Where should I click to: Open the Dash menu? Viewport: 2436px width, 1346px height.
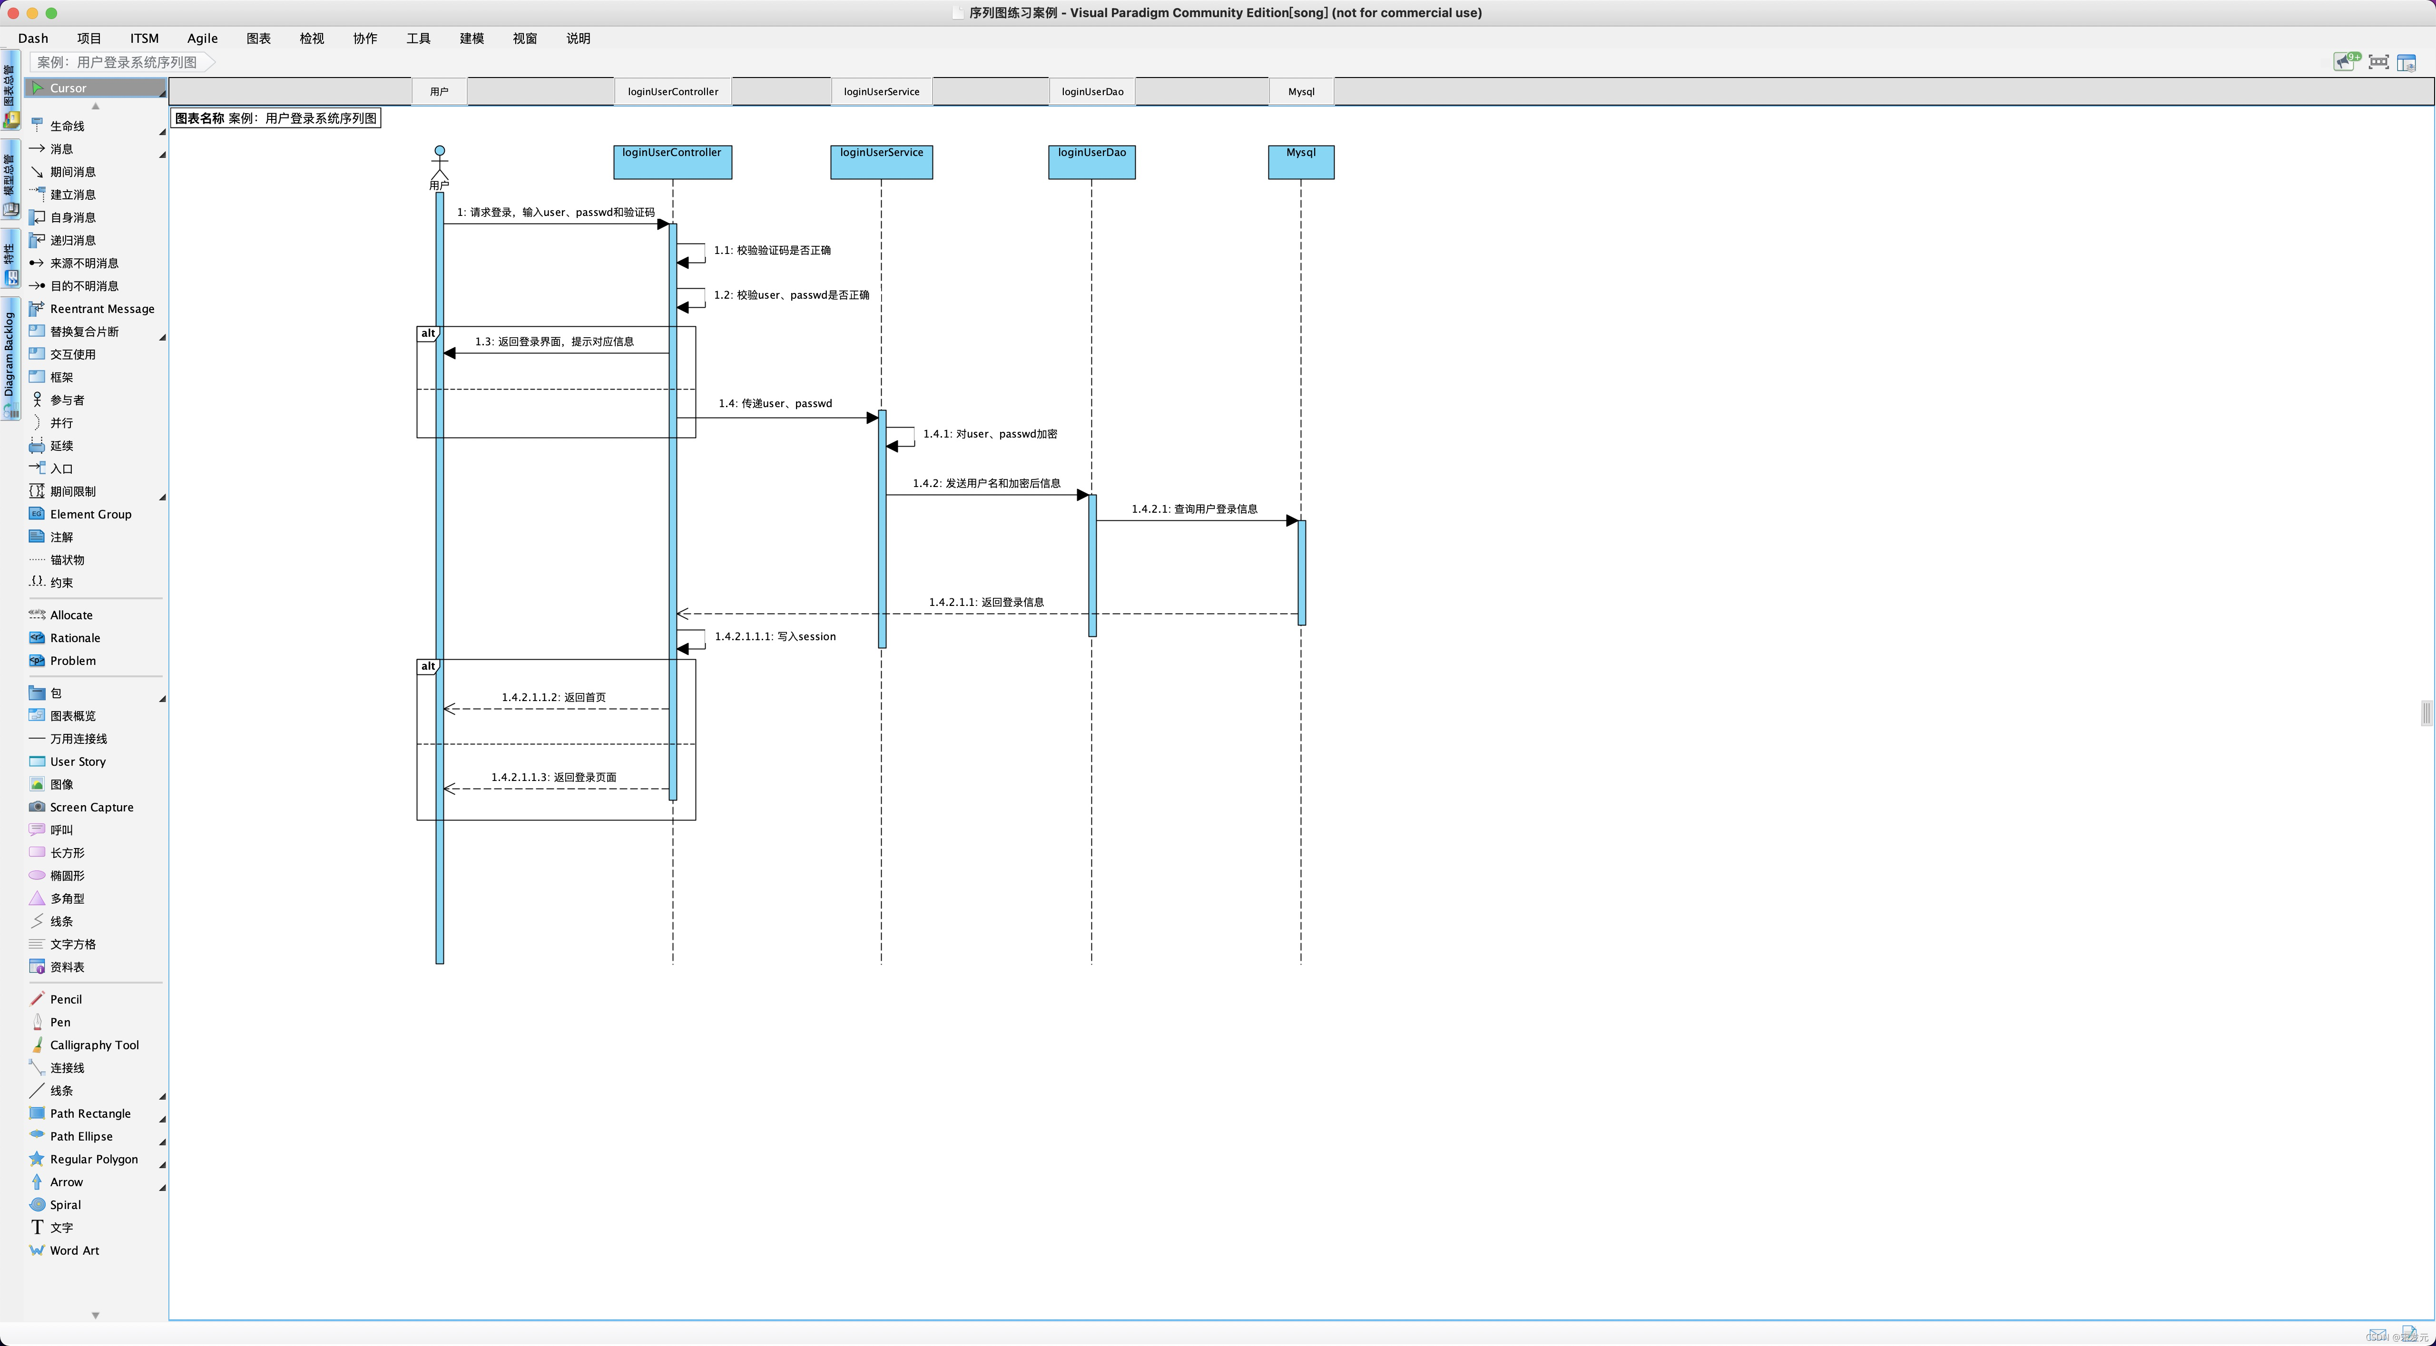[33, 39]
